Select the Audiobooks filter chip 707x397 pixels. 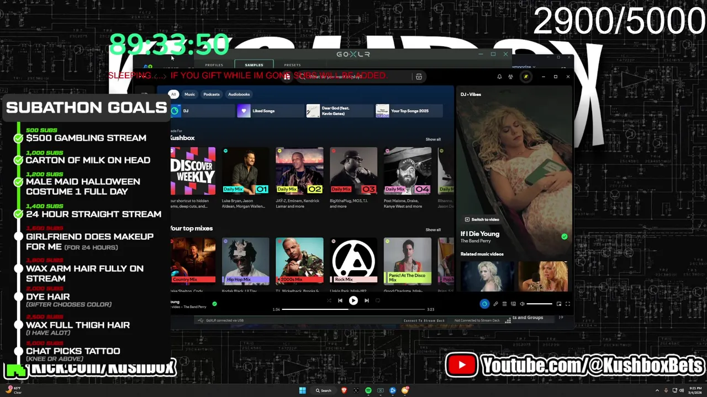[239, 94]
